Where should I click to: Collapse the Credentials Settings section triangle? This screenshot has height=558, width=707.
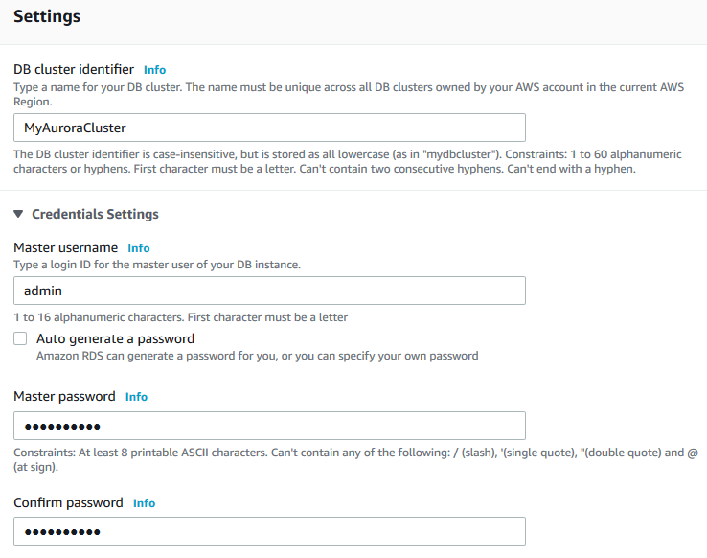tap(18, 214)
